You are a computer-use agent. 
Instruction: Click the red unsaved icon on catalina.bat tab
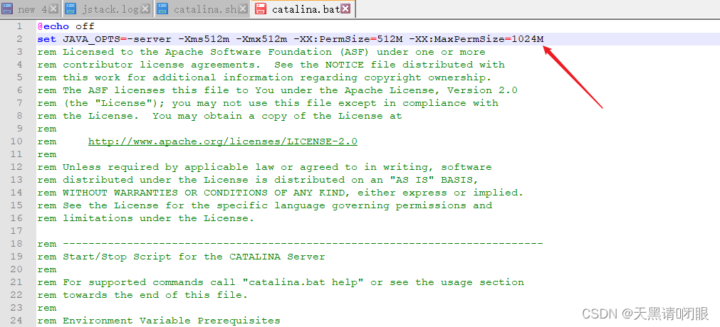(x=261, y=9)
